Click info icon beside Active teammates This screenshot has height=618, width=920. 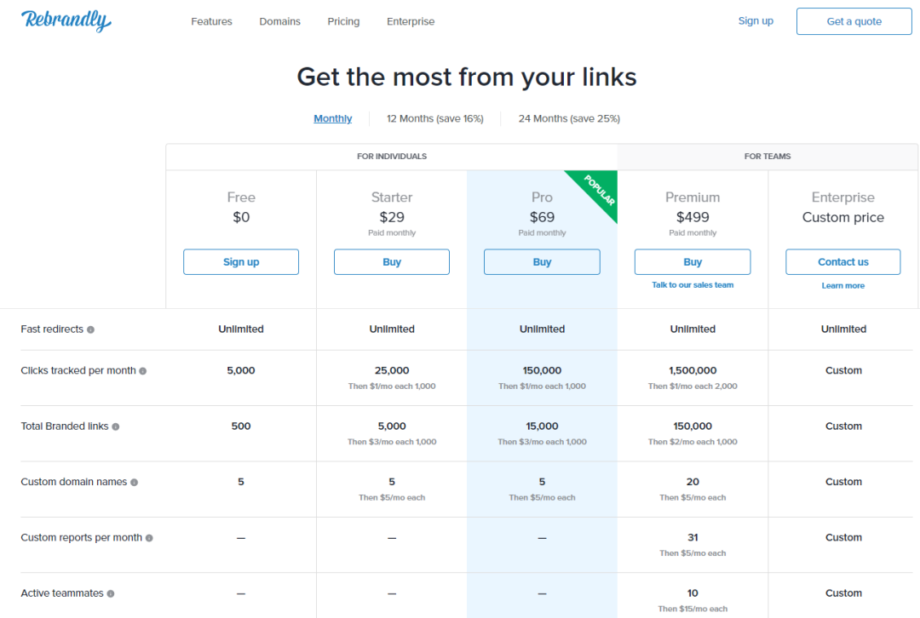tap(110, 594)
